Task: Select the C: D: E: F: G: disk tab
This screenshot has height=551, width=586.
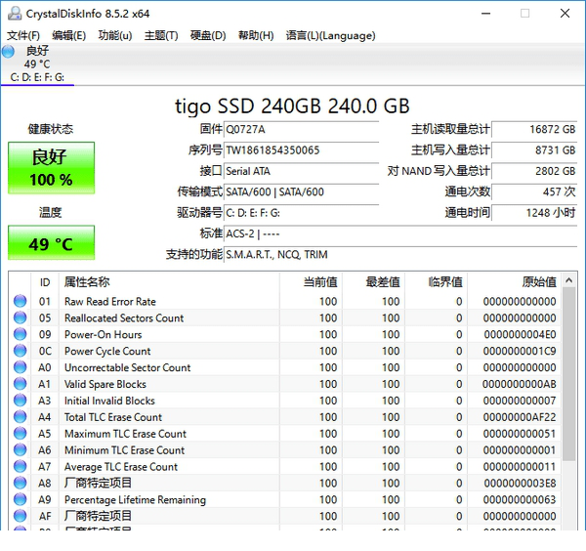Action: [x=37, y=77]
